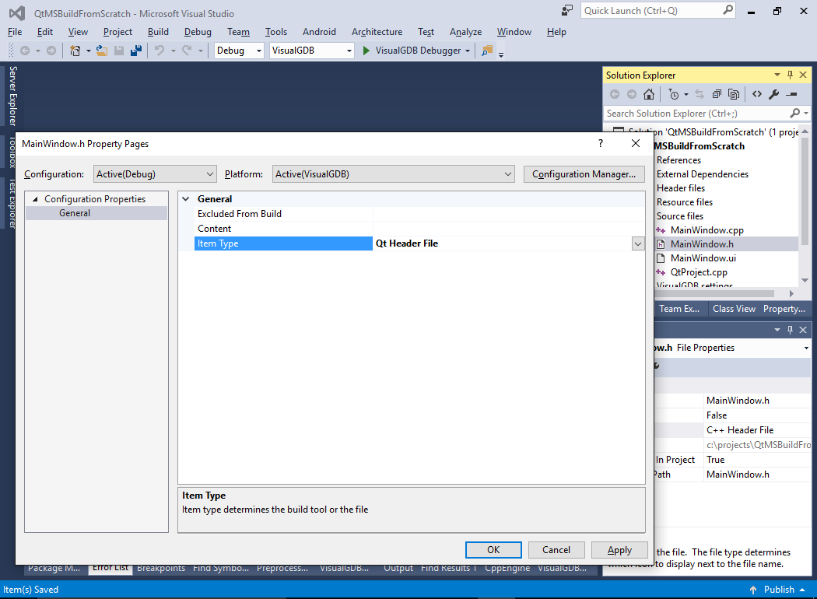Select the Resource files folder
Image resolution: width=817 pixels, height=599 pixels.
click(685, 202)
